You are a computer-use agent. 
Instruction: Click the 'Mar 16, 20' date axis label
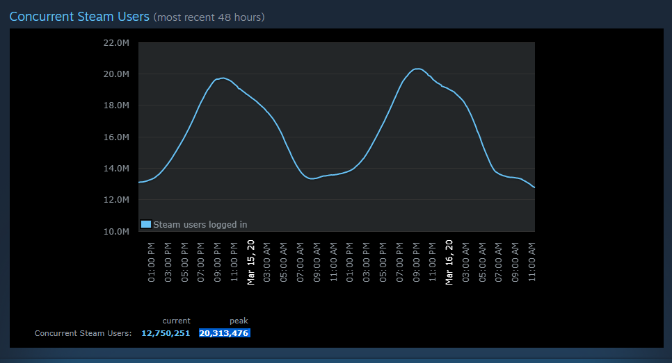(x=449, y=262)
